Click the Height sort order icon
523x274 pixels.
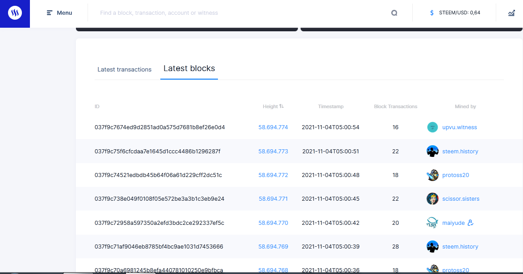coord(281,106)
